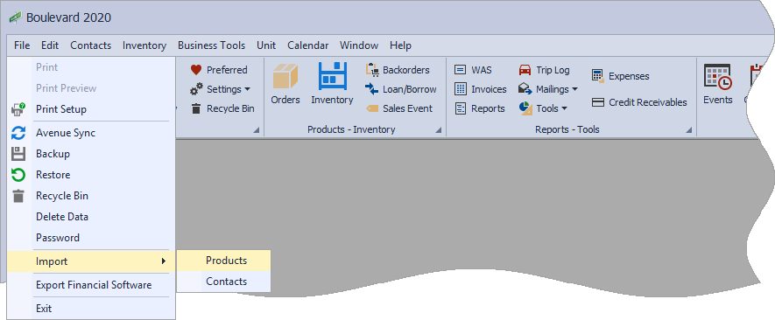The image size is (775, 320).
Task: Click the Expenses calculator icon
Action: tap(597, 76)
